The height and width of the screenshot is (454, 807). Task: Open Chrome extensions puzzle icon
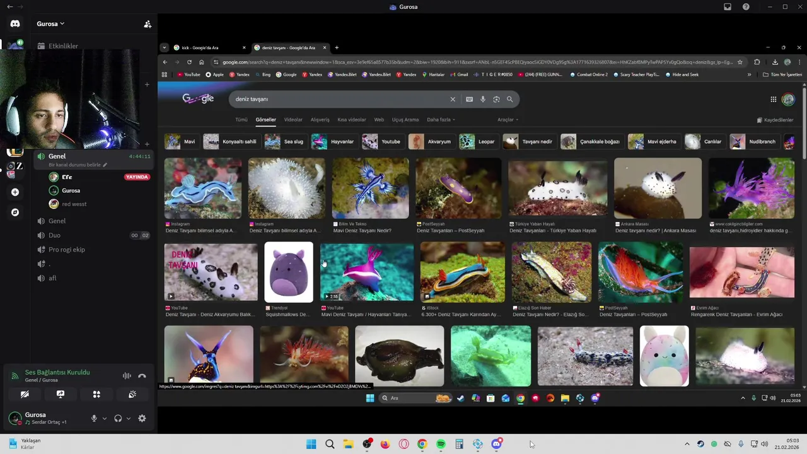point(757,62)
